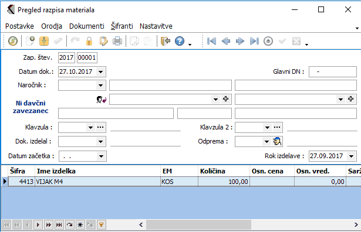
Task: Click the orange download-arrow toolbar icon
Action: (44, 41)
